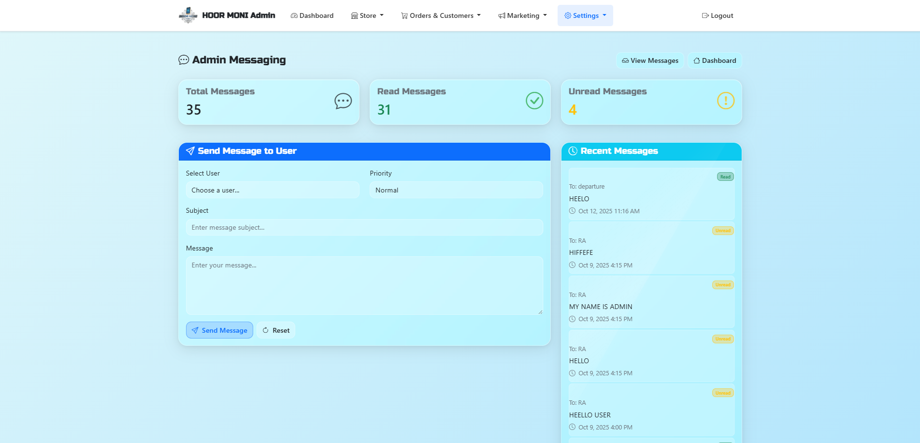Click the Unread Messages count 4

point(573,110)
